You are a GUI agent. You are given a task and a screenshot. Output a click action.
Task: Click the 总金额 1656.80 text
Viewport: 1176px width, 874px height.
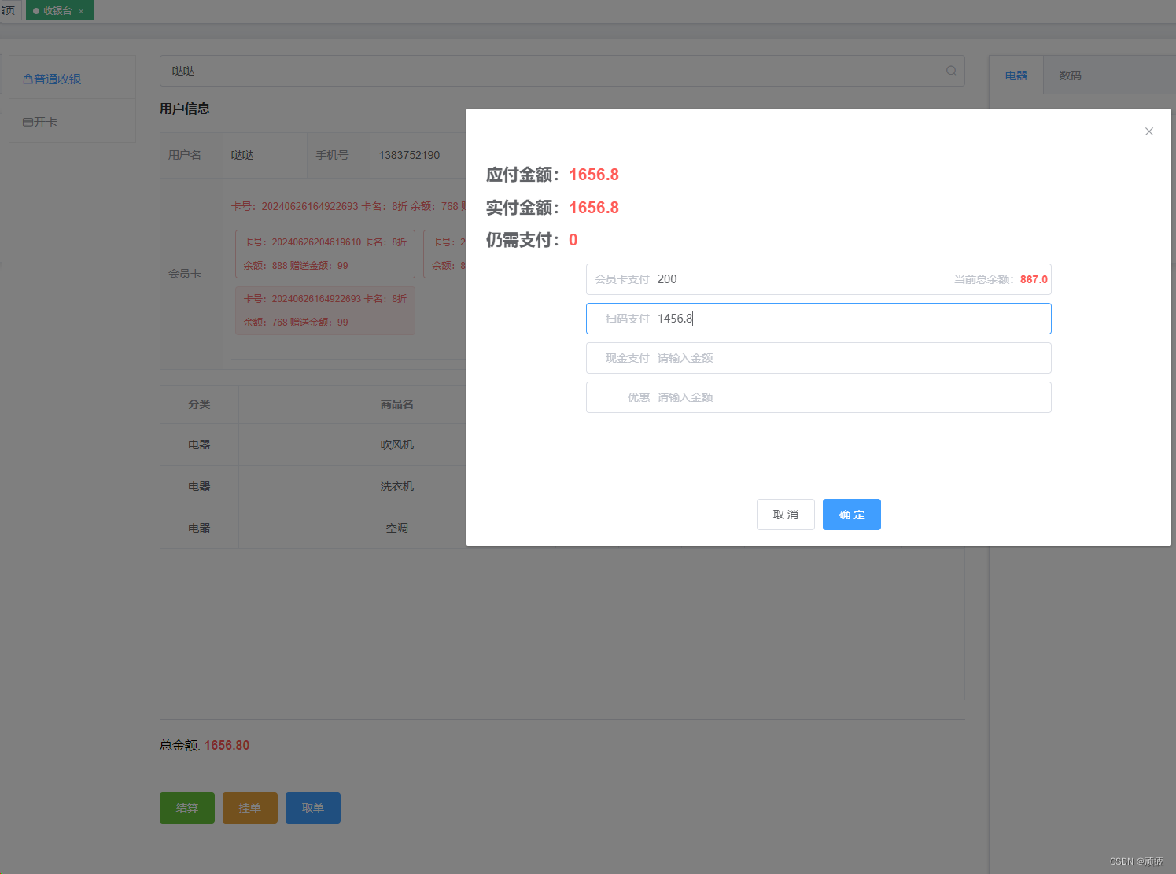205,745
